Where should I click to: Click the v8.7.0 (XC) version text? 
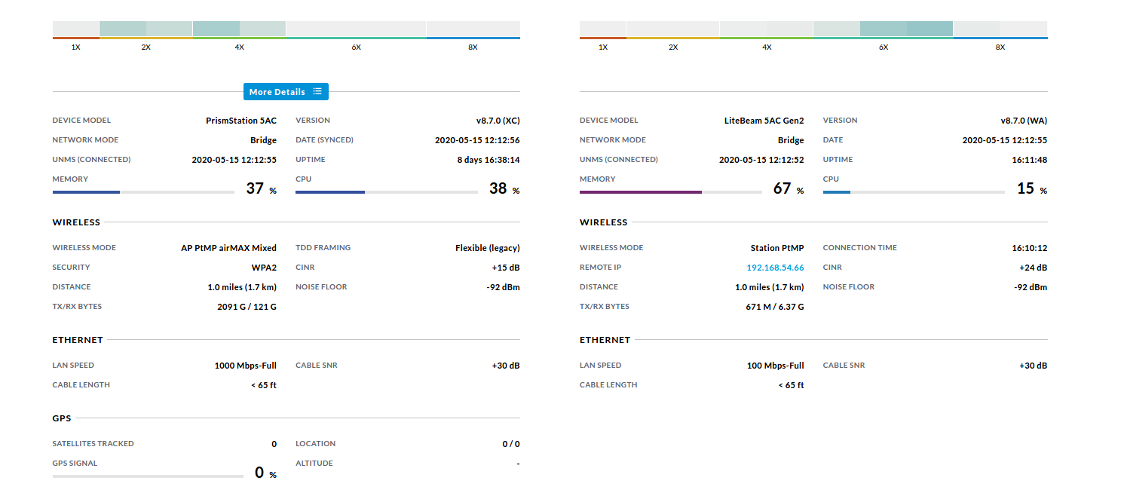498,121
